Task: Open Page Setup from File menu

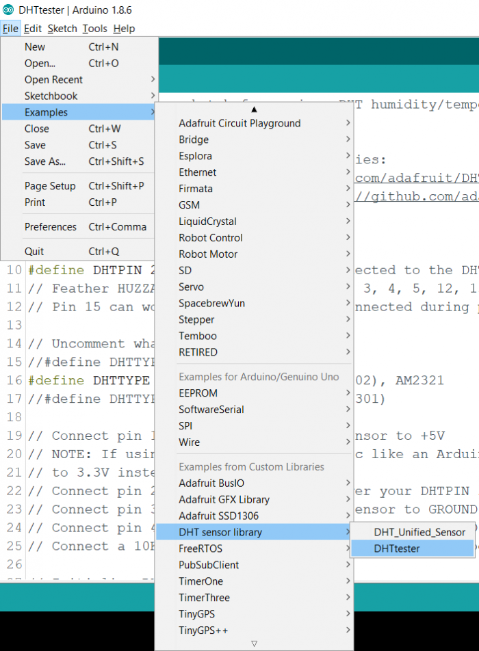Action: [x=79, y=185]
